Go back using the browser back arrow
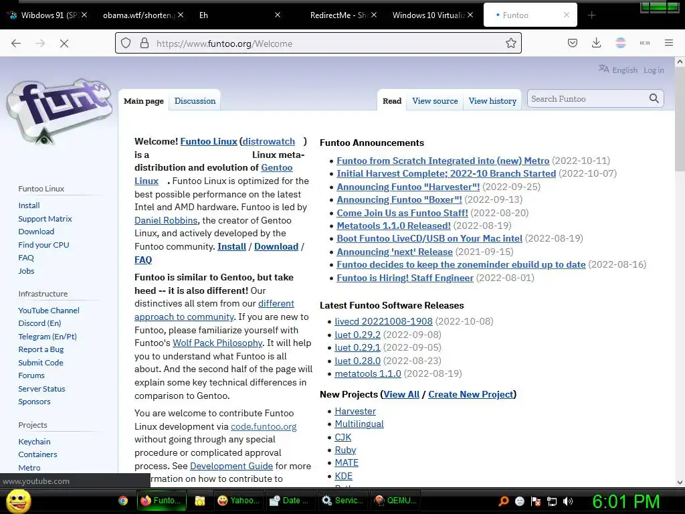The width and height of the screenshot is (685, 514). (x=16, y=44)
